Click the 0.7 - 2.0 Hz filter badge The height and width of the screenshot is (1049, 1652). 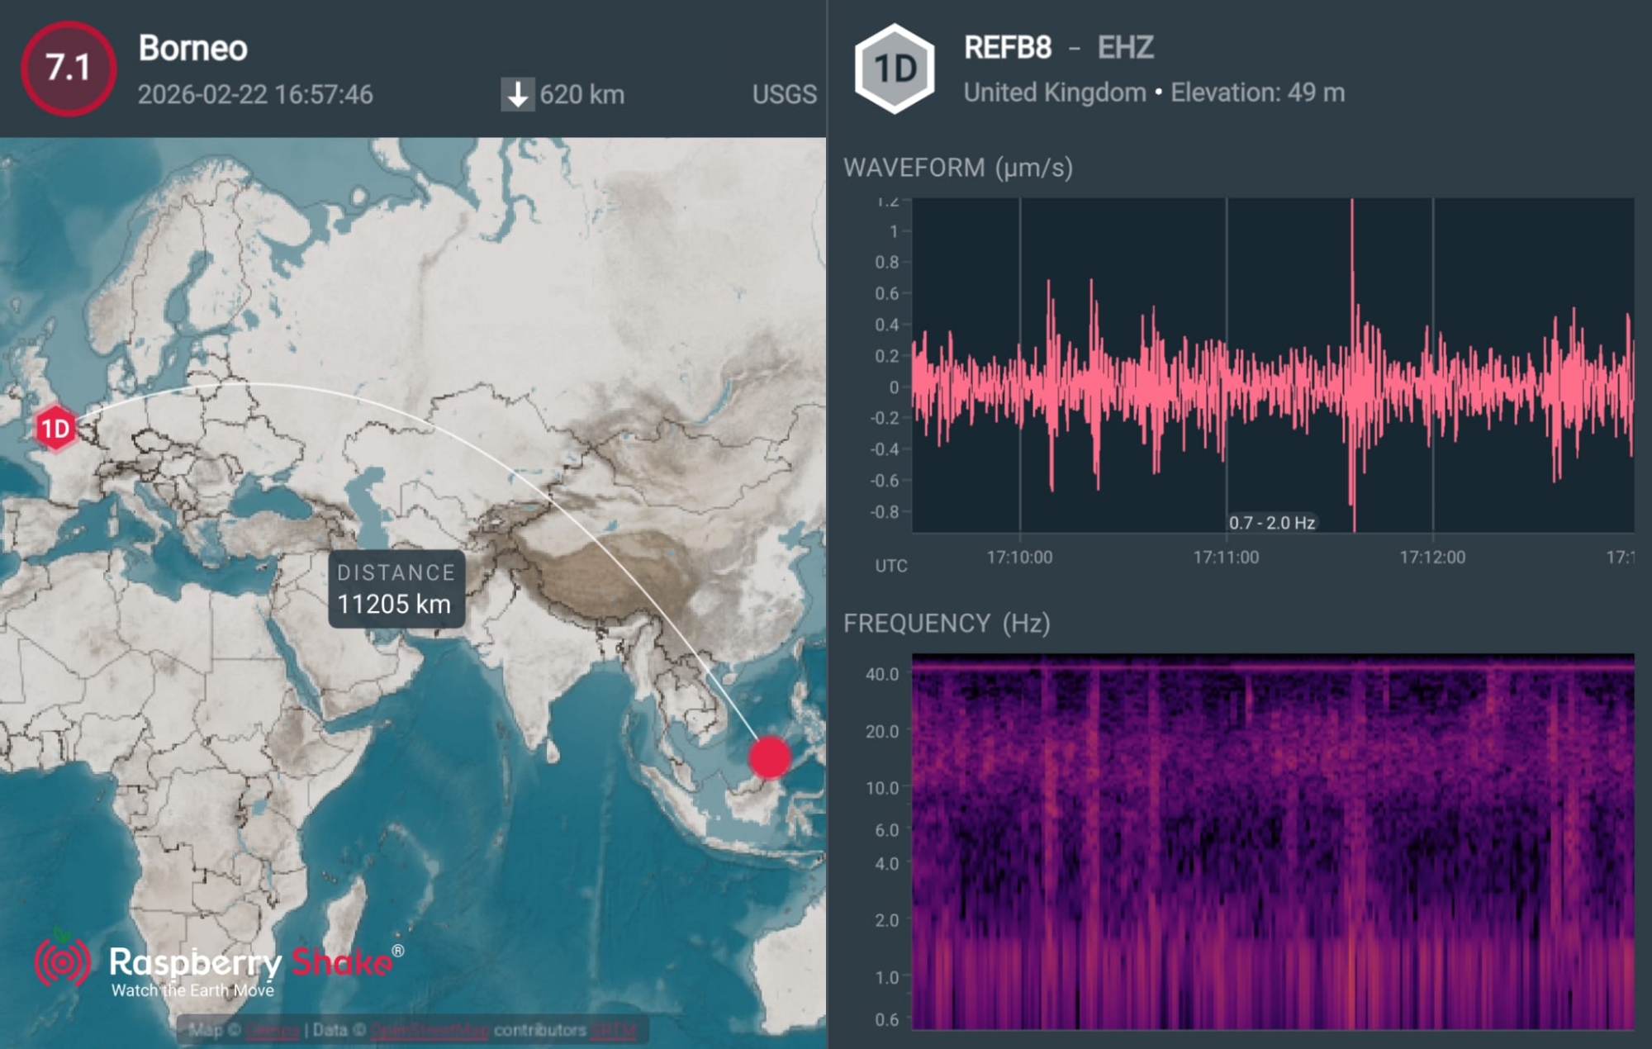(1271, 522)
